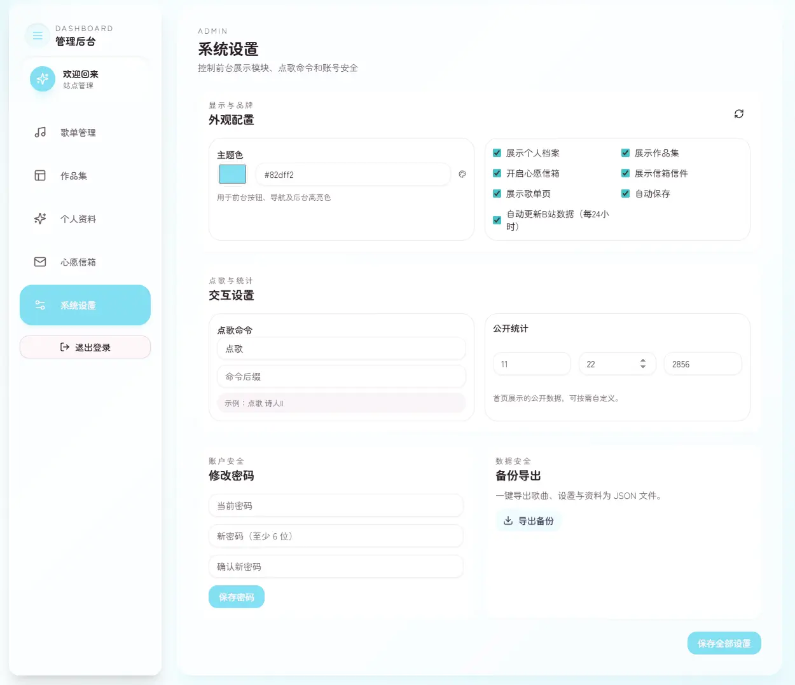795x685 pixels.
Task: Click the 当前密码 password input field
Action: click(x=336, y=505)
